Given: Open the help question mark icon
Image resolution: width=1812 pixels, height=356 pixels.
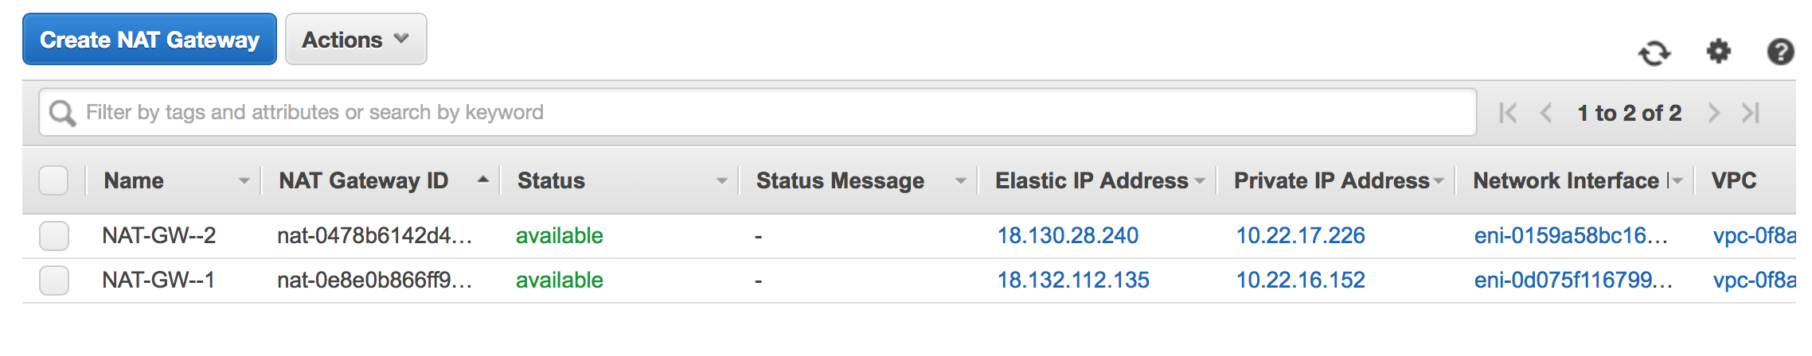Looking at the screenshot, I should (1780, 52).
